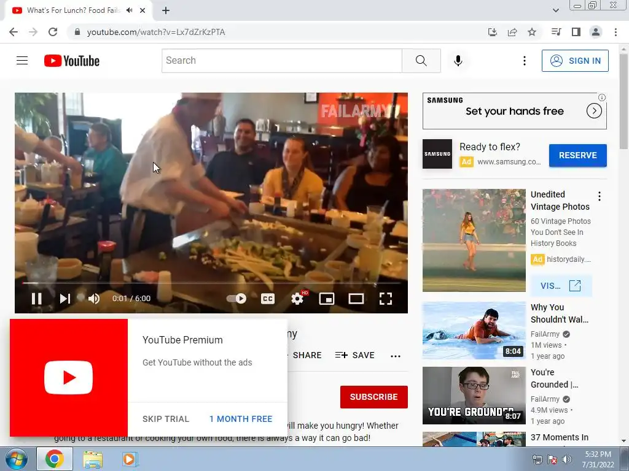629x471 pixels.
Task: Click www.samsung.co... ad link
Action: tap(509, 162)
